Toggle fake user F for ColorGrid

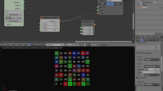pyautogui.click(x=65, y=45)
